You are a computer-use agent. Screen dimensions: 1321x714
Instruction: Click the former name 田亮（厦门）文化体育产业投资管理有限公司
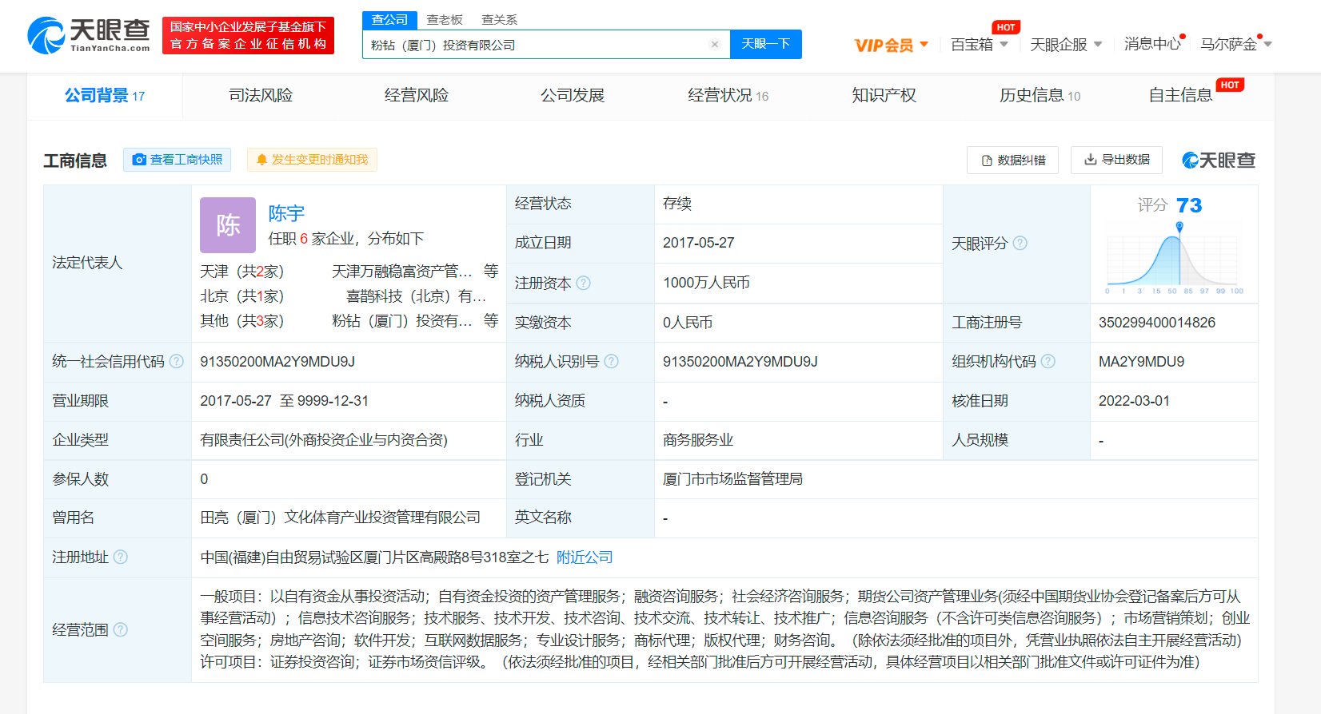[x=341, y=518]
